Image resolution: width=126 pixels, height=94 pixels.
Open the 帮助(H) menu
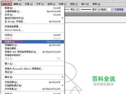(x=96, y=4)
